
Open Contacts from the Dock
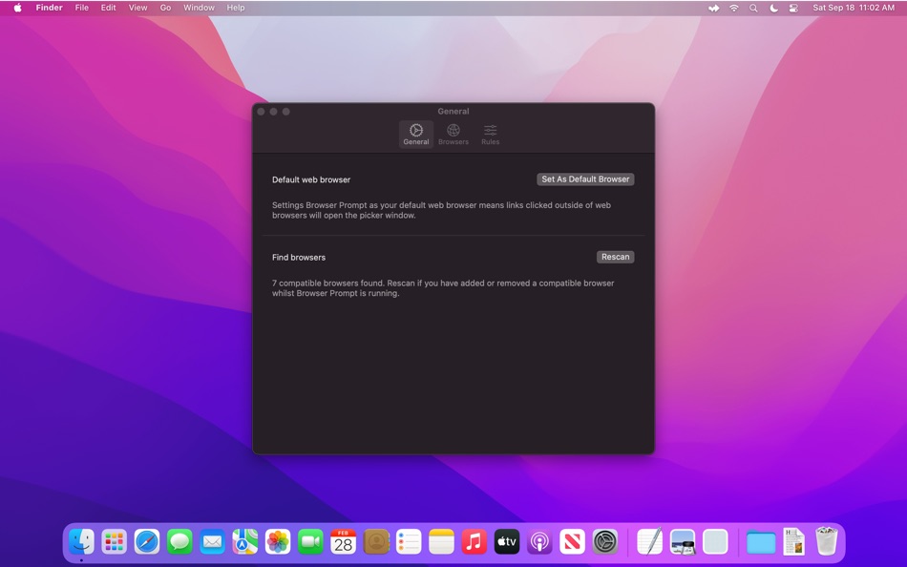[376, 542]
